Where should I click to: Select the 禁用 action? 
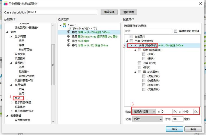click(21, 93)
